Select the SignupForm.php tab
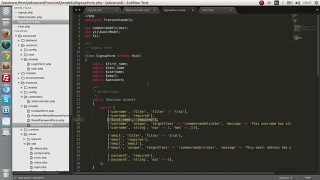 [x=174, y=10]
